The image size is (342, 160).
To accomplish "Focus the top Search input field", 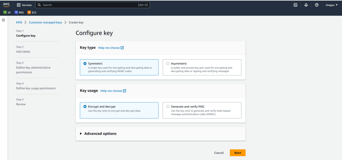I will coord(93,5).
